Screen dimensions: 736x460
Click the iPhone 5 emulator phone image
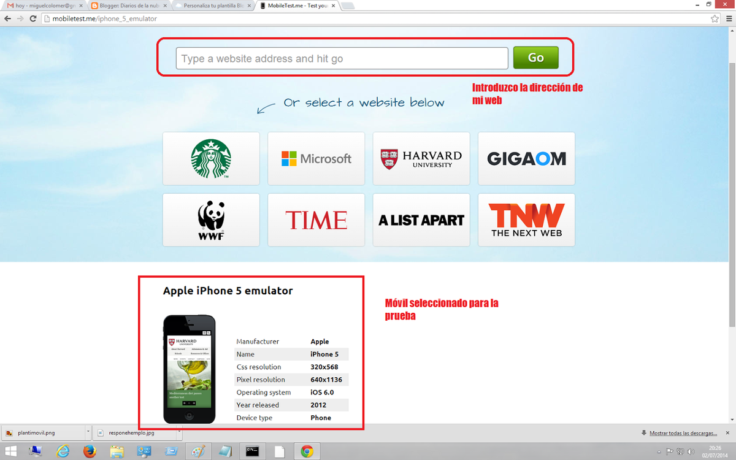click(190, 369)
